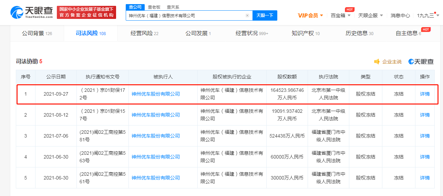The image size is (443, 196).
Task: Open 详情 for the 2021-09-27 record
Action: click(x=425, y=94)
